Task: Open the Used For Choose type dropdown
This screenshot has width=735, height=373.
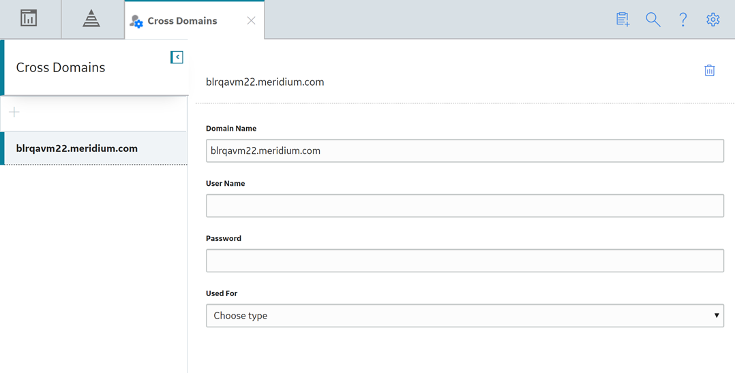Action: coord(465,315)
